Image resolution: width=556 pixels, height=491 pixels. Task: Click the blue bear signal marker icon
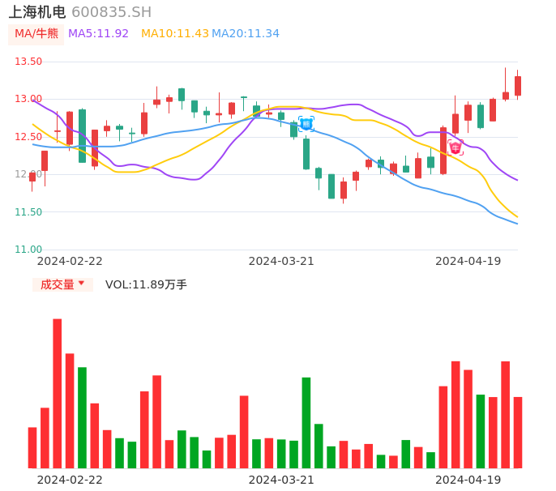click(x=306, y=124)
